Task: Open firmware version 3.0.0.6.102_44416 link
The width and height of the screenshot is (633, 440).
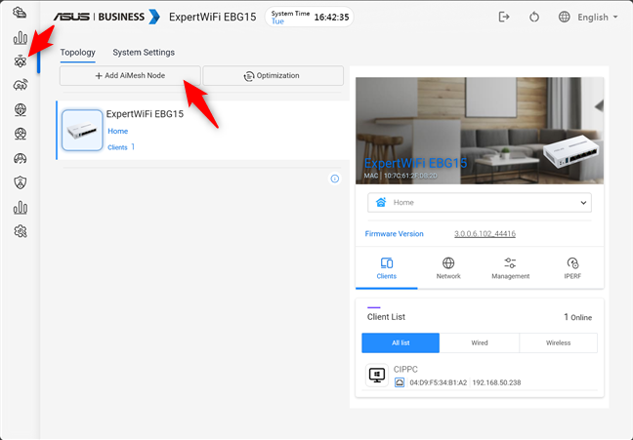Action: 485,234
